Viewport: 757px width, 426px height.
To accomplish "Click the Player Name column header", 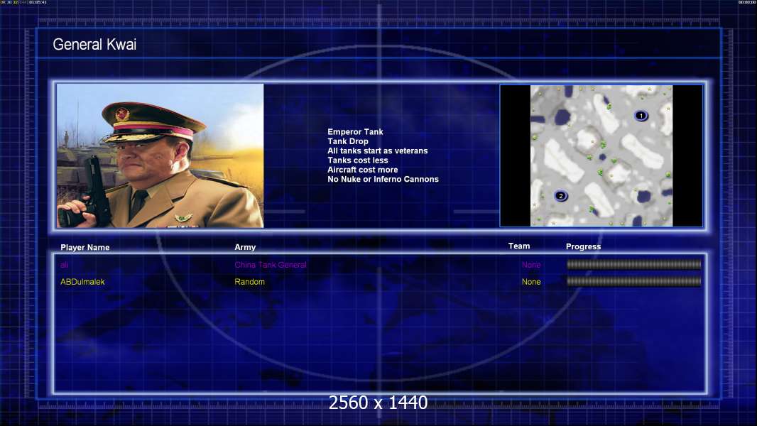I will 85,248.
